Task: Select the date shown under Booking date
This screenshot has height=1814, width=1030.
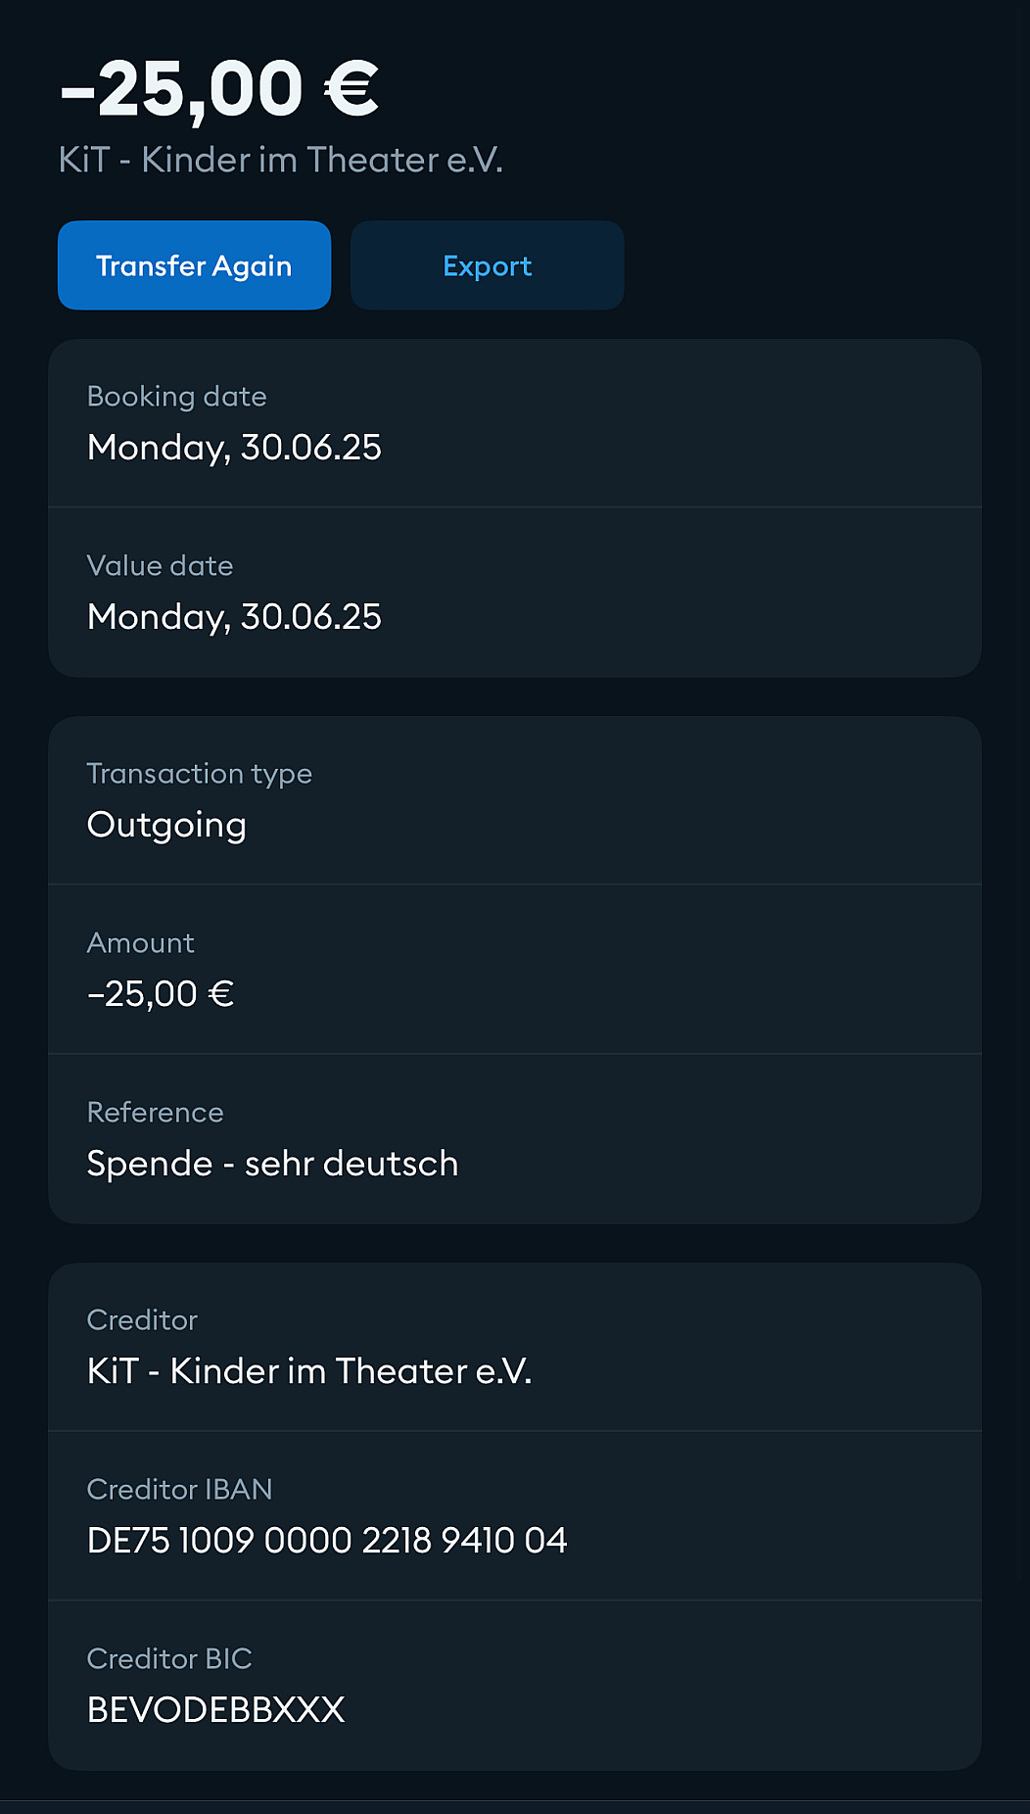Action: tap(234, 448)
